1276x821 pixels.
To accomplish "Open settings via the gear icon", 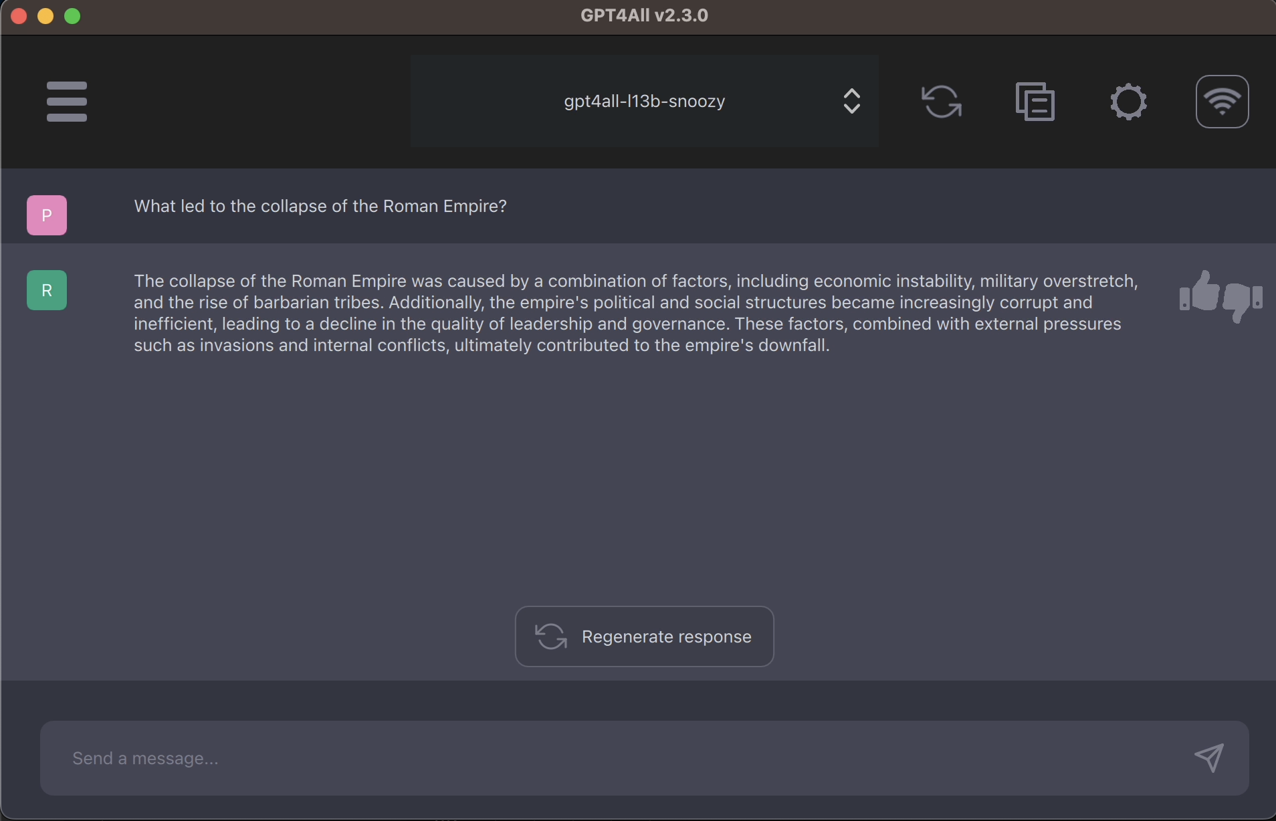I will pyautogui.click(x=1129, y=102).
